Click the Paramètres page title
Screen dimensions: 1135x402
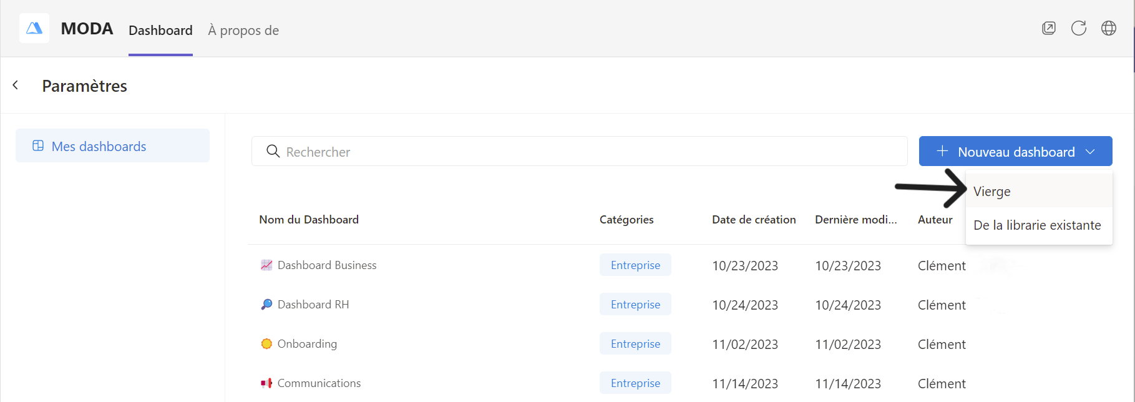(x=84, y=86)
